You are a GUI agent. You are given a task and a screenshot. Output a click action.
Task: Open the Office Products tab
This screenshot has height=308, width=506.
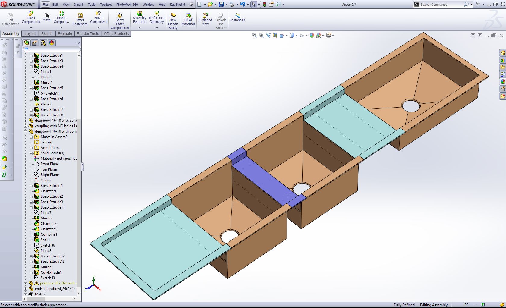(x=116, y=34)
